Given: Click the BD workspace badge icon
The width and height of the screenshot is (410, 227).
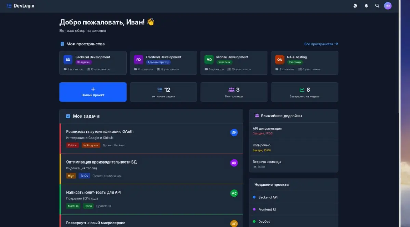Looking at the screenshot, I should [x=68, y=59].
